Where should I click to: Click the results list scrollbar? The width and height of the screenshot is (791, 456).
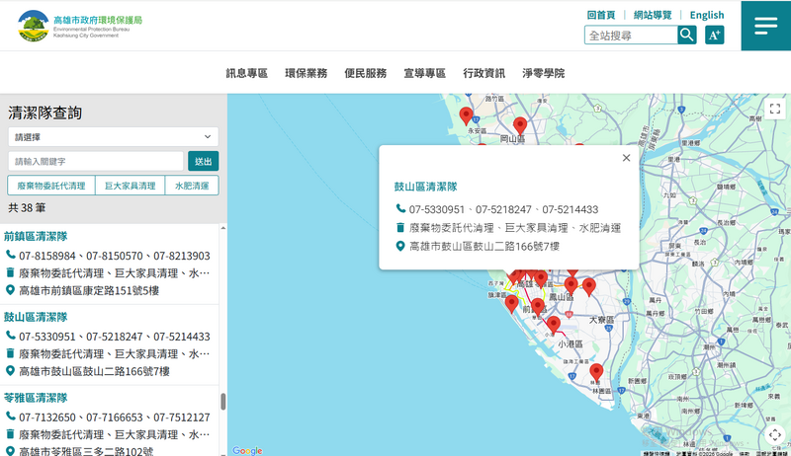click(222, 401)
